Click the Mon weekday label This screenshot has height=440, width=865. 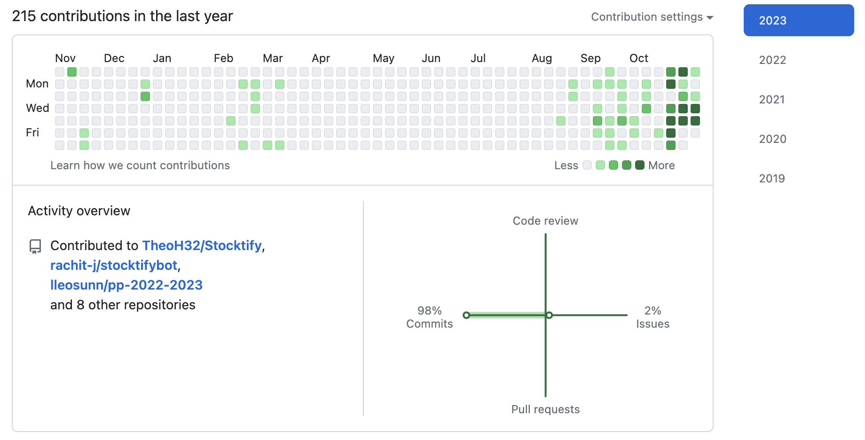point(37,84)
